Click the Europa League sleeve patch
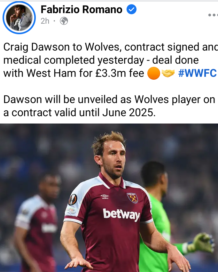 73,199
